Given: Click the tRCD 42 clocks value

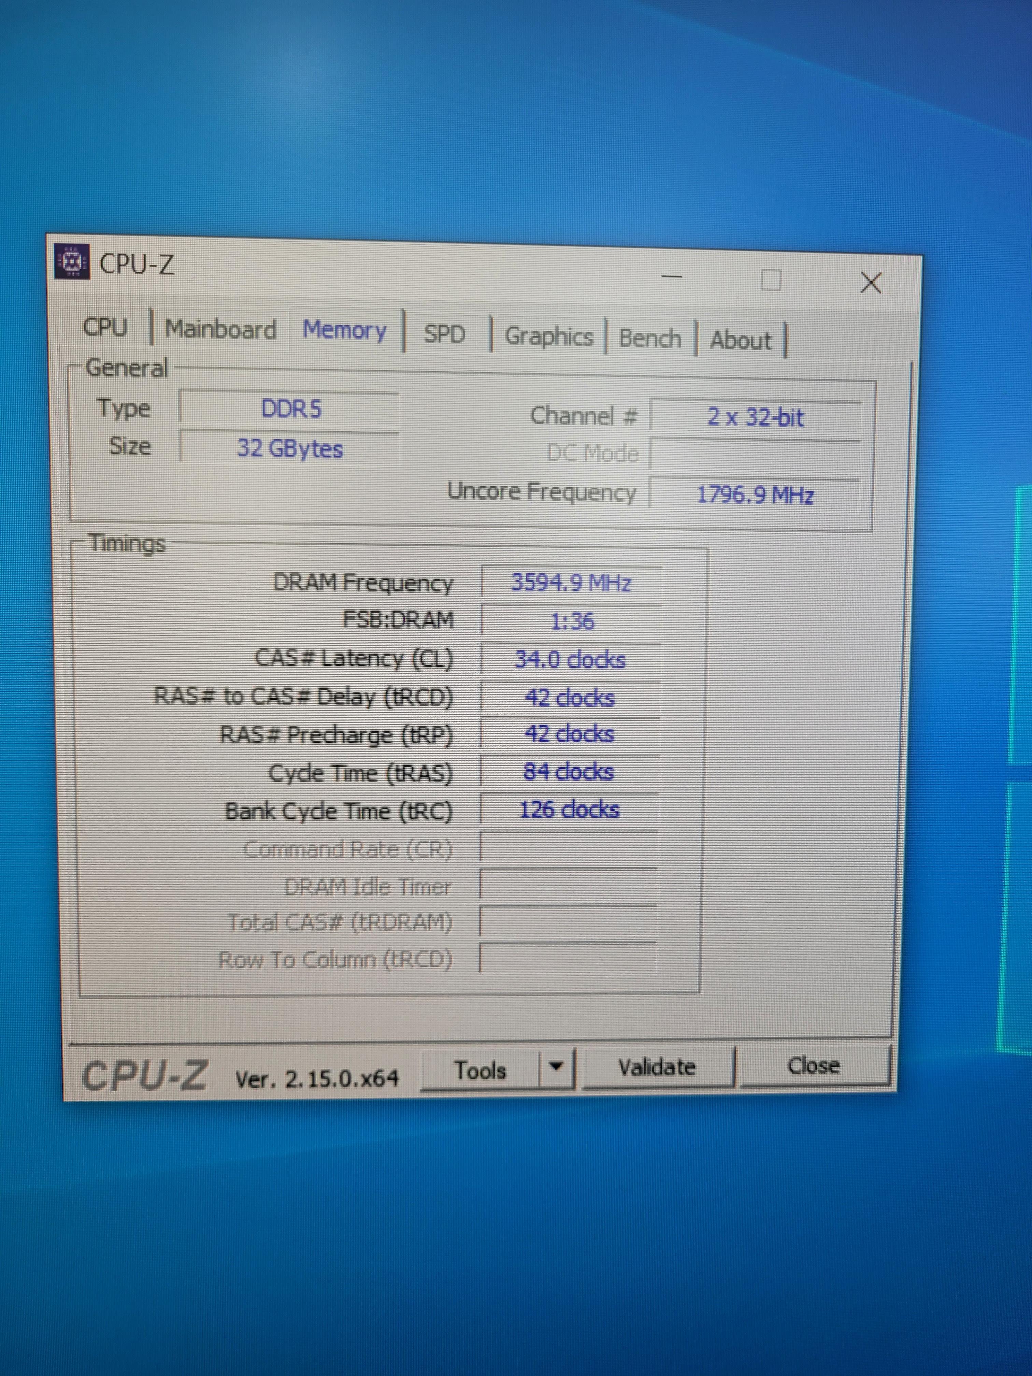Looking at the screenshot, I should pyautogui.click(x=570, y=697).
